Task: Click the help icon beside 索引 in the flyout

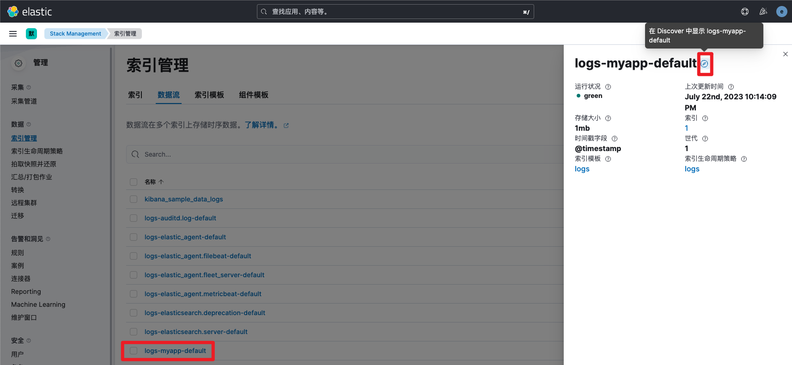Action: point(705,118)
